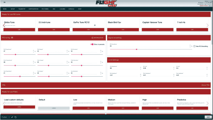This screenshot has width=213, height=120.
Task: Click the Flight One logo
Action: click(106, 4)
